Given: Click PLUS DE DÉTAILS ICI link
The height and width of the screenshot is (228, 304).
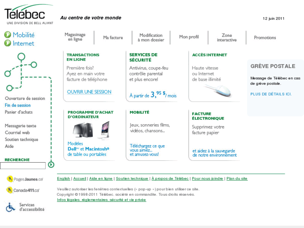Looking at the screenshot, I should [271, 94].
